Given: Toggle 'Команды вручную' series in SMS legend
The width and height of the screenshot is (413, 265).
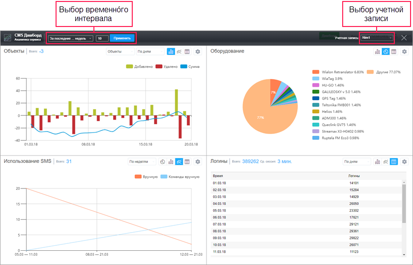Looking at the screenshot, I should click(180, 177).
